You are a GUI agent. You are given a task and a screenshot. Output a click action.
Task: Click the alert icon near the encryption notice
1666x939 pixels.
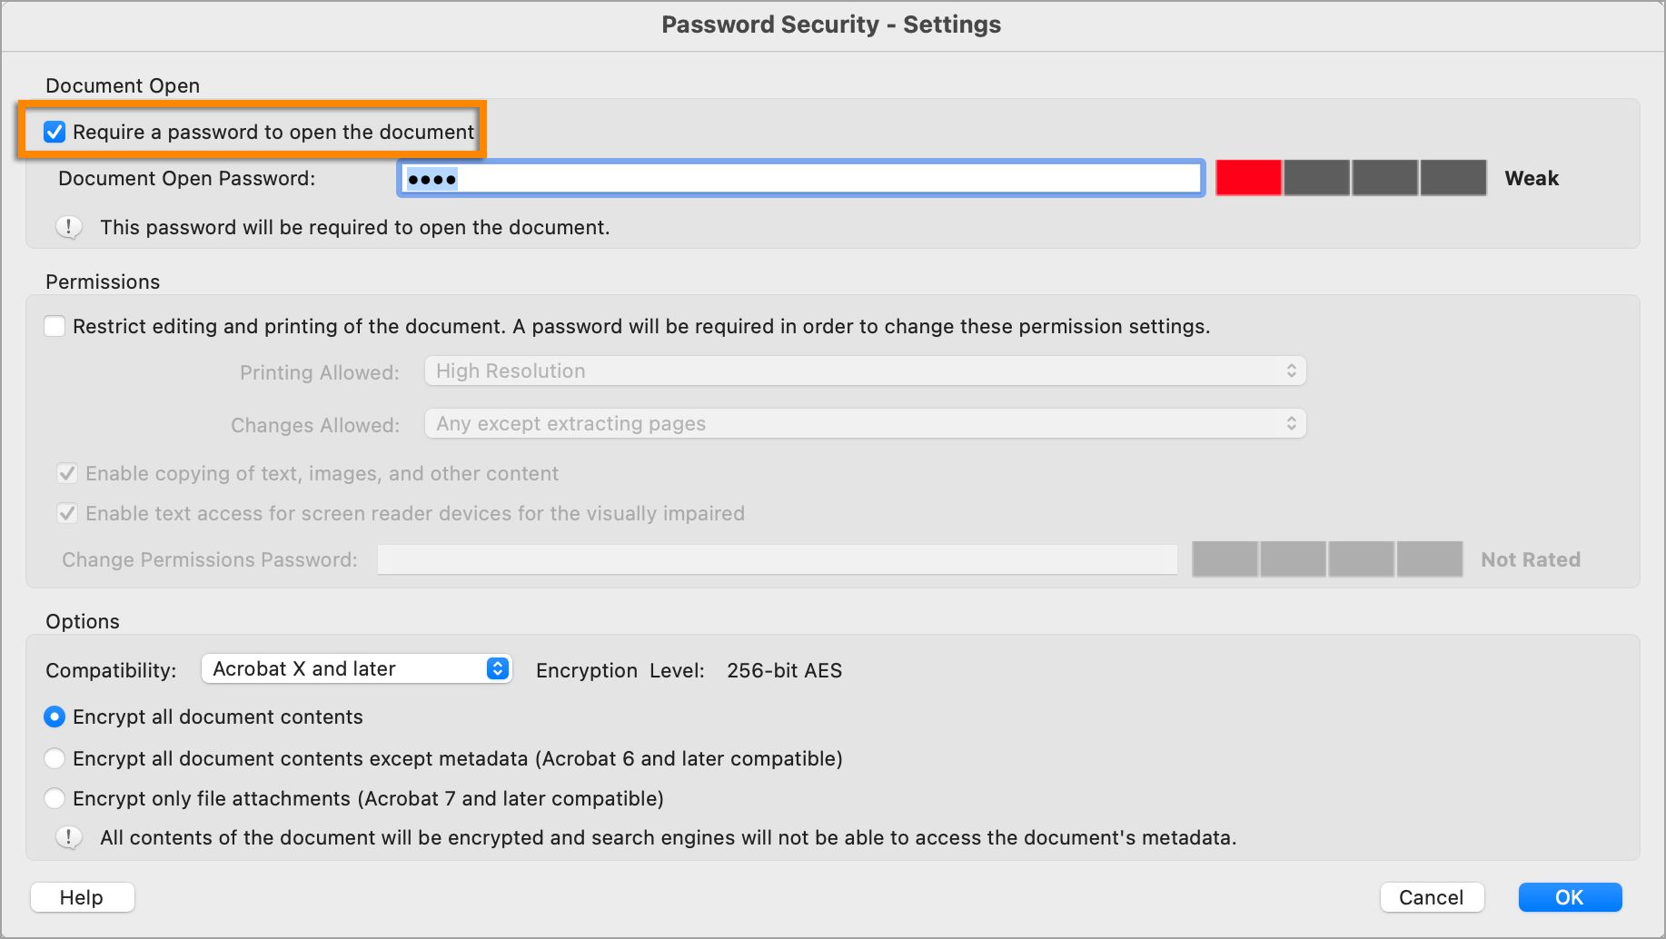coord(68,837)
